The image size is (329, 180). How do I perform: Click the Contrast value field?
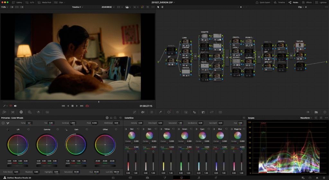[x=73, y=123]
